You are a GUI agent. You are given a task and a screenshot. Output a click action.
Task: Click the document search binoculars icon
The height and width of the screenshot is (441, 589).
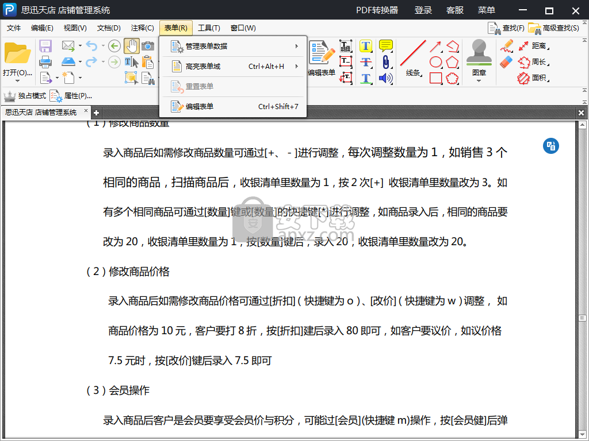pos(148,78)
